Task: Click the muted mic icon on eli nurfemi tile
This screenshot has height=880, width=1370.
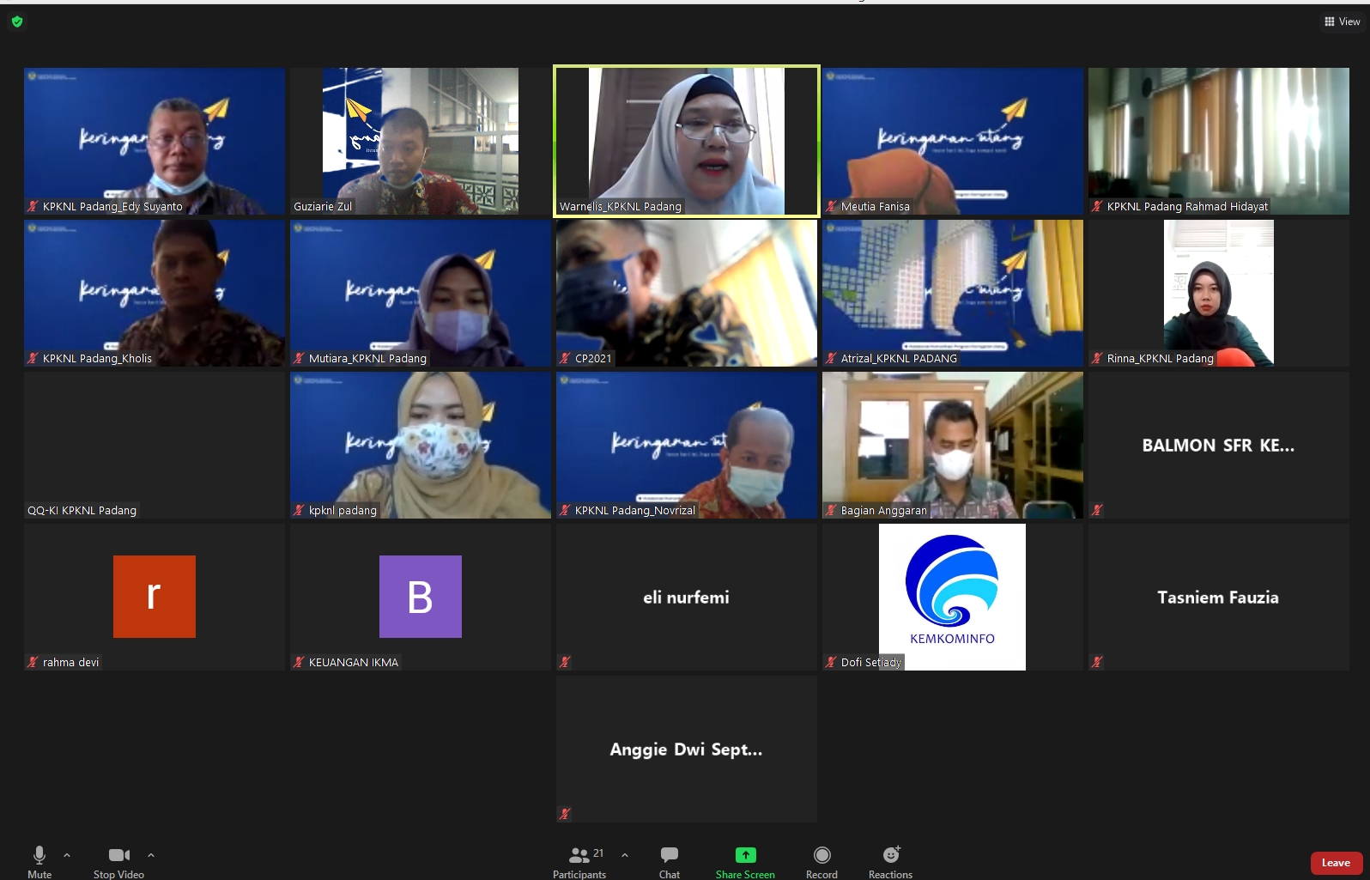Action: (x=565, y=662)
